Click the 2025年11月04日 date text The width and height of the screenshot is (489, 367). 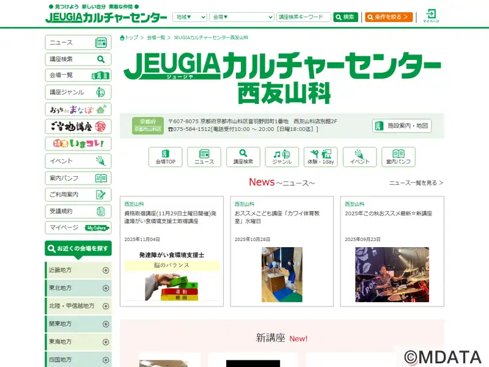point(142,239)
